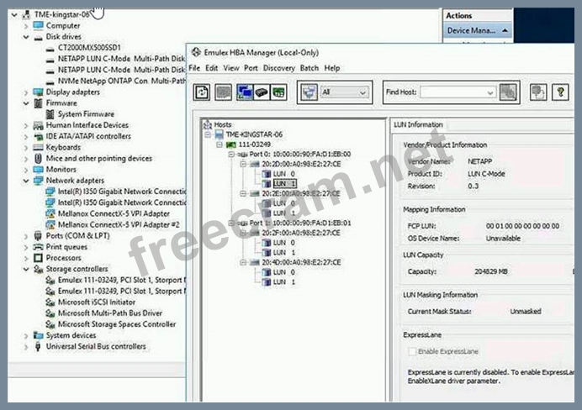The width and height of the screenshot is (582, 410).
Task: Click the Help question mark toolbar icon
Action: (560, 92)
